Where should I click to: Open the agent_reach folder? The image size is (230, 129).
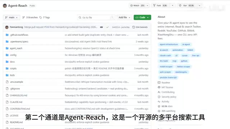tap(16, 48)
